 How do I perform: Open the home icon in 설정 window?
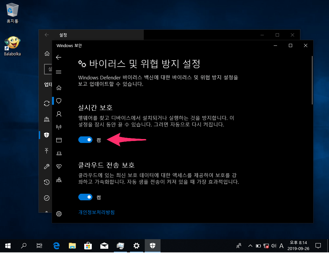pos(47,54)
